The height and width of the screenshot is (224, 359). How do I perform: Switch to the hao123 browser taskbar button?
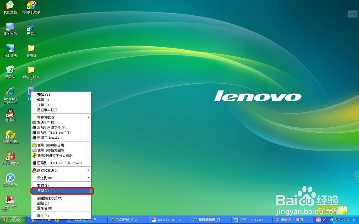click(87, 220)
